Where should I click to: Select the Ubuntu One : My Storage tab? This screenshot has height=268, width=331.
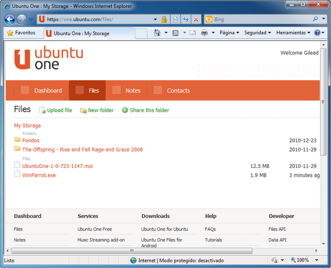pyautogui.click(x=89, y=34)
